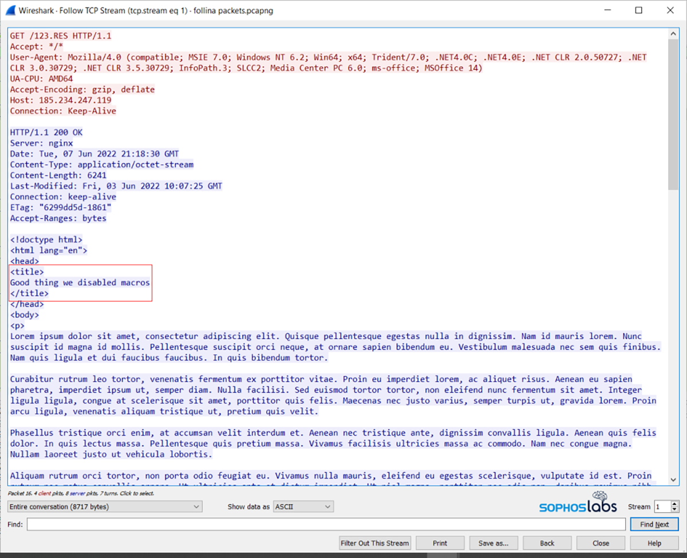This screenshot has width=687, height=558.
Task: Click the Find Next button
Action: click(654, 524)
